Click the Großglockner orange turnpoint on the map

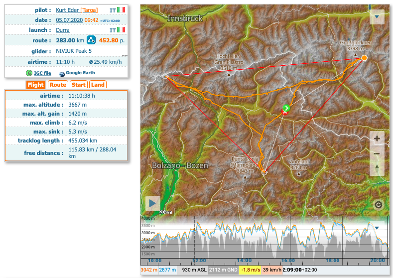pos(364,58)
